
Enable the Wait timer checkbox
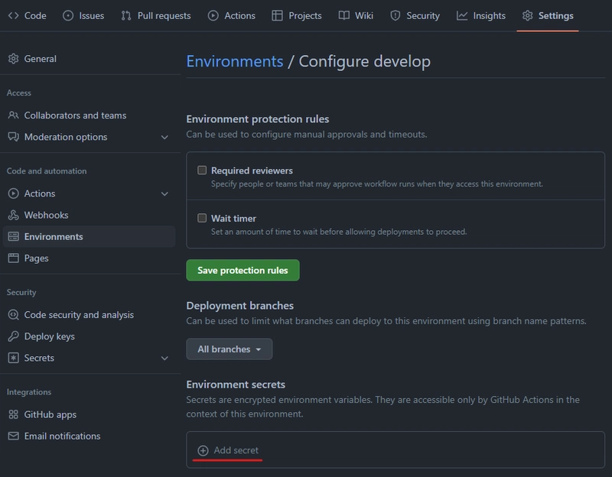coord(202,218)
